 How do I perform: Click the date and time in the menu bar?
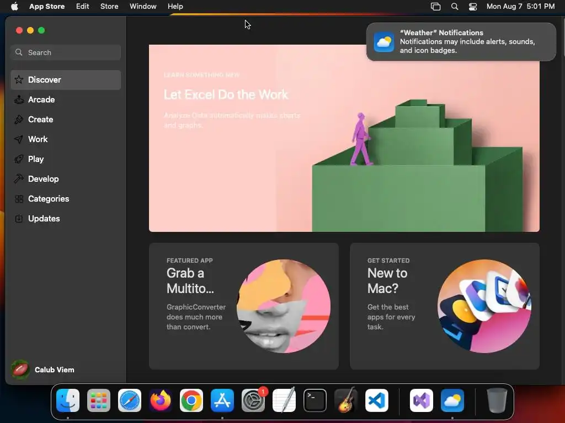pyautogui.click(x=520, y=7)
